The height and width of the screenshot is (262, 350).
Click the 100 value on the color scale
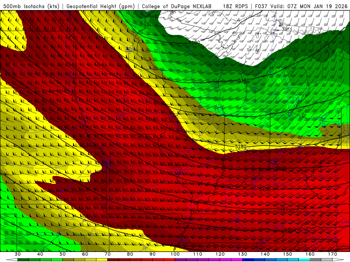pyautogui.click(x=175, y=254)
